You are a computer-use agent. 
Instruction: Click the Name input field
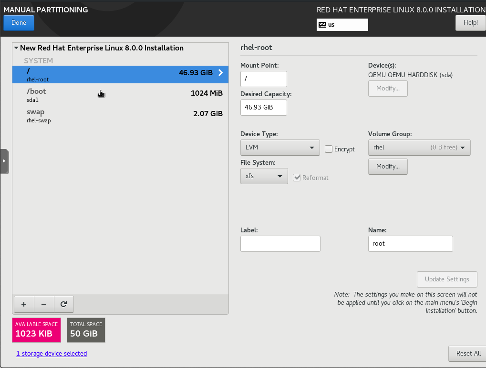tap(410, 244)
